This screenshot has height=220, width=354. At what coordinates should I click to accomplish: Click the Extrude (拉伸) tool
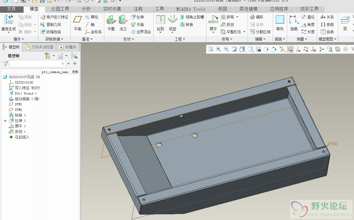[x=137, y=17]
